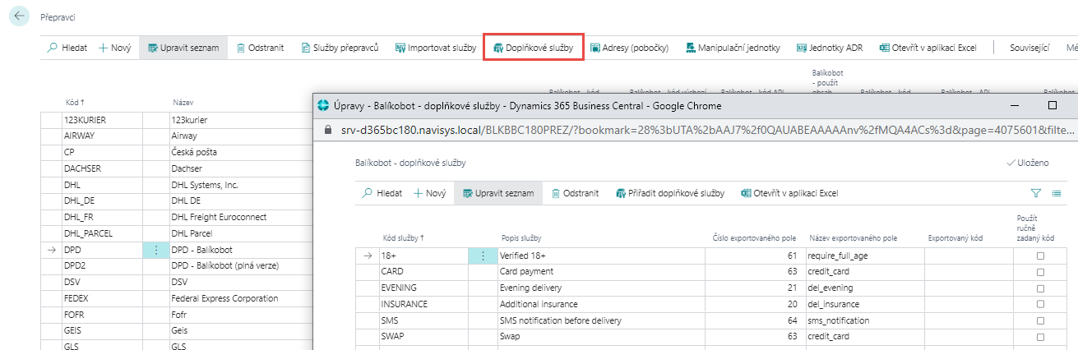Click the back arrow next to Přepravci
The image size is (1078, 350).
[x=19, y=16]
